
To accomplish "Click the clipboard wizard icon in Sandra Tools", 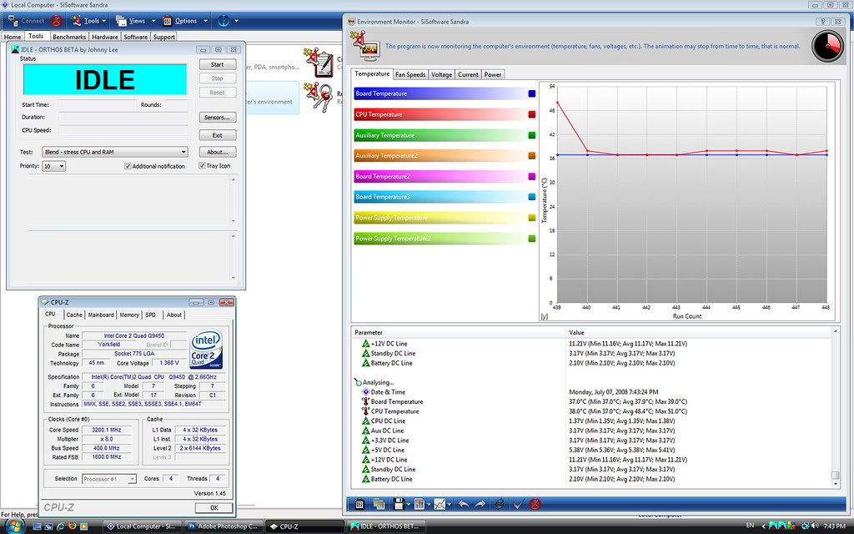I will coord(318,63).
